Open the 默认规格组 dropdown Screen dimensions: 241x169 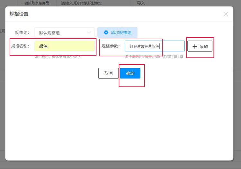[x=64, y=33]
